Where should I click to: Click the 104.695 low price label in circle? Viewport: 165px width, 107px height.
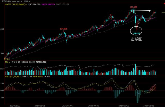tap(136, 33)
